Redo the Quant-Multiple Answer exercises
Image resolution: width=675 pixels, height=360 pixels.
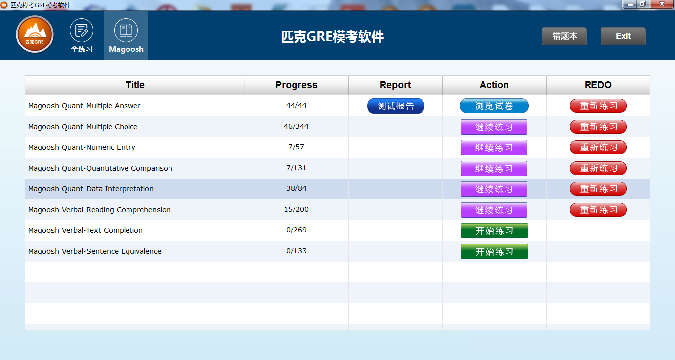point(598,105)
